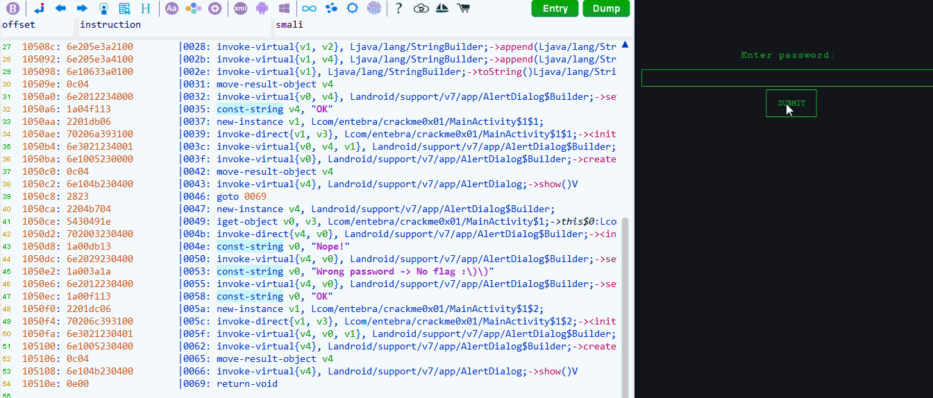Click the Android robot icon
This screenshot has height=398, width=933.
coord(262,8)
